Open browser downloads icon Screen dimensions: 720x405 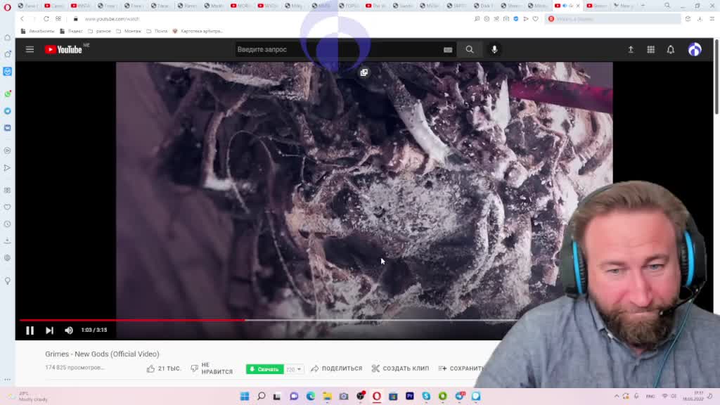700,19
